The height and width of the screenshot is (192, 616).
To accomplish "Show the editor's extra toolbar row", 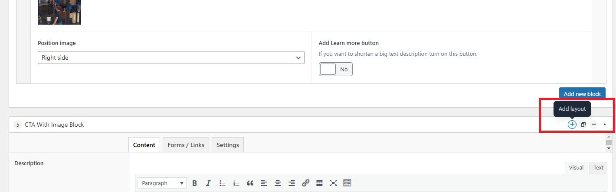I will point(347,183).
